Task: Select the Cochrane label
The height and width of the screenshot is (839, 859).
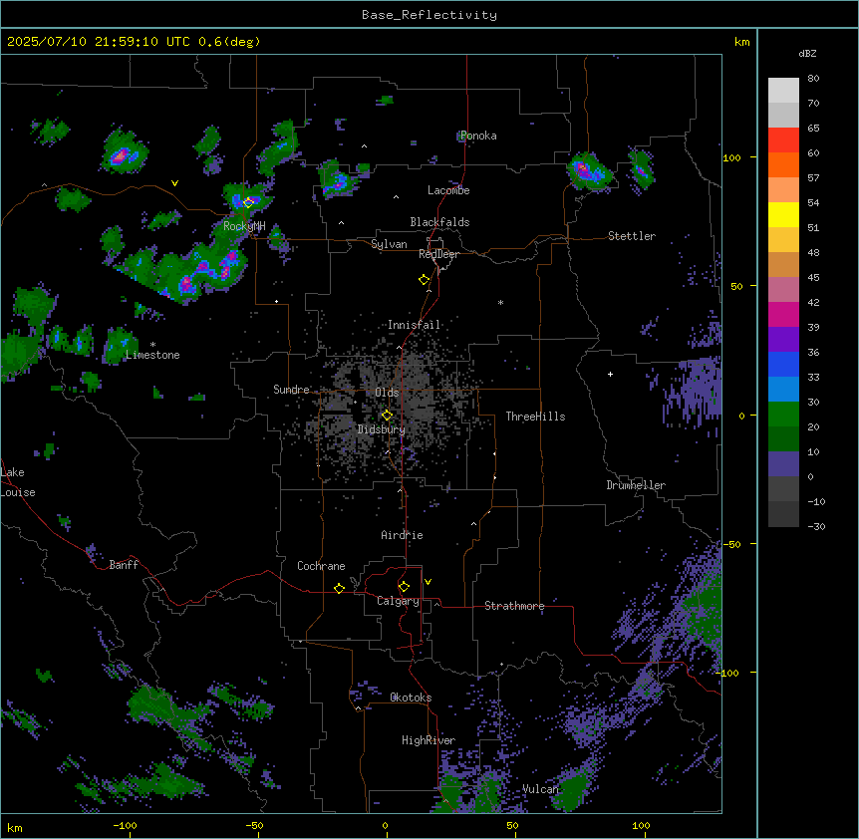Action: pyautogui.click(x=321, y=566)
